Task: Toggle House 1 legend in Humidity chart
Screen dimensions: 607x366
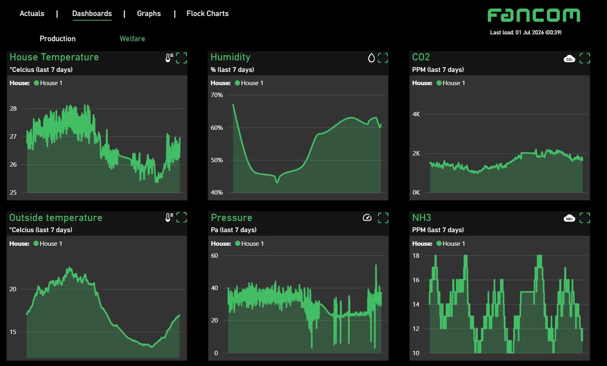Action: (249, 83)
